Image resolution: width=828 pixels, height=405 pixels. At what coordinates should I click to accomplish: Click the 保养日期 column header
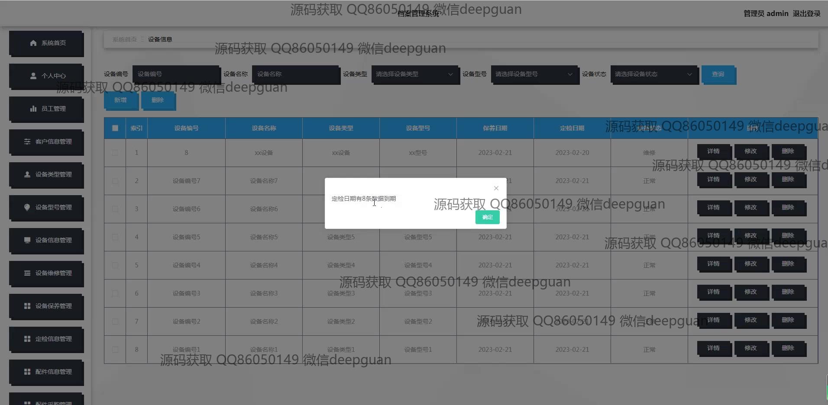[x=495, y=128]
